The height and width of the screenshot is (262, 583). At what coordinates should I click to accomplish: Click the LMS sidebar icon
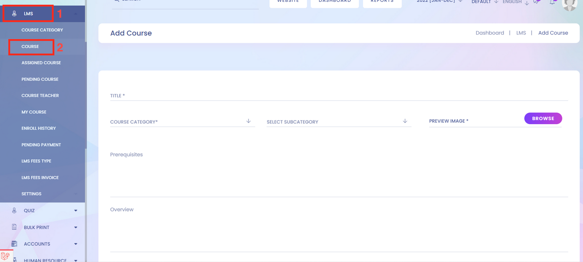click(14, 14)
